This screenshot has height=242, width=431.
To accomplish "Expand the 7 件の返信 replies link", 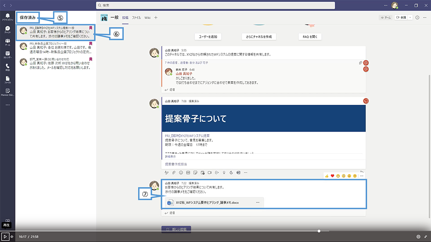I will click(x=186, y=63).
